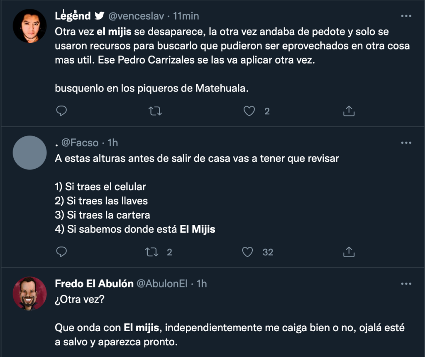Like the Legend tweet with 2 likes

(248, 111)
